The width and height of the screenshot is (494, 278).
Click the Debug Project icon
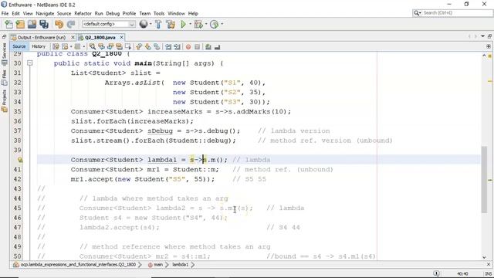tap(198, 24)
